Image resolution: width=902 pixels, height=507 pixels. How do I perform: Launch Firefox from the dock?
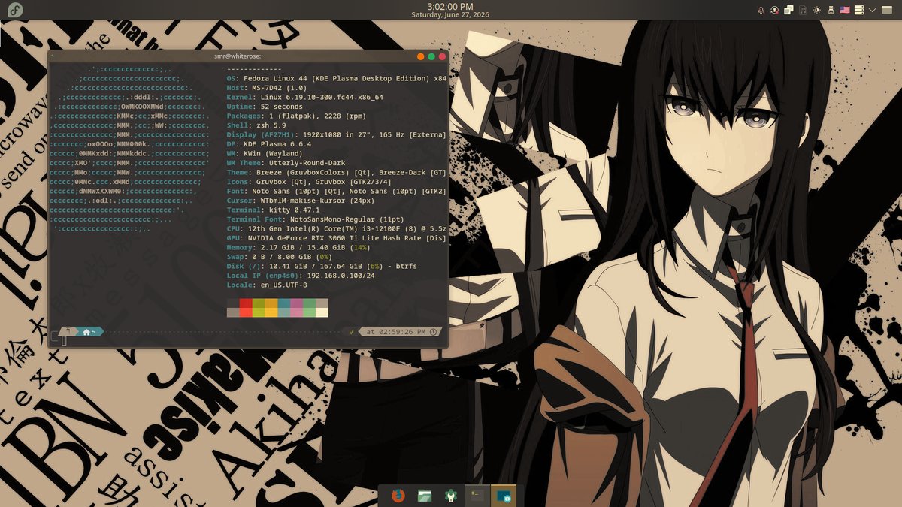(399, 495)
